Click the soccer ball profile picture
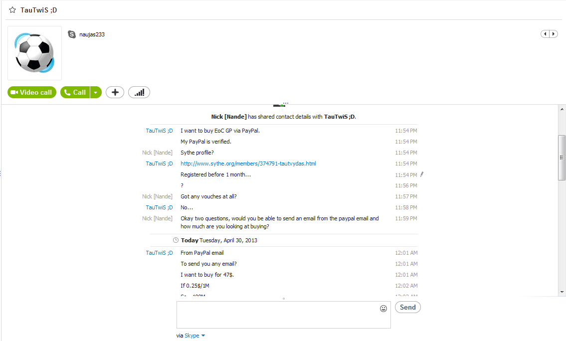The image size is (566, 341). (x=34, y=53)
